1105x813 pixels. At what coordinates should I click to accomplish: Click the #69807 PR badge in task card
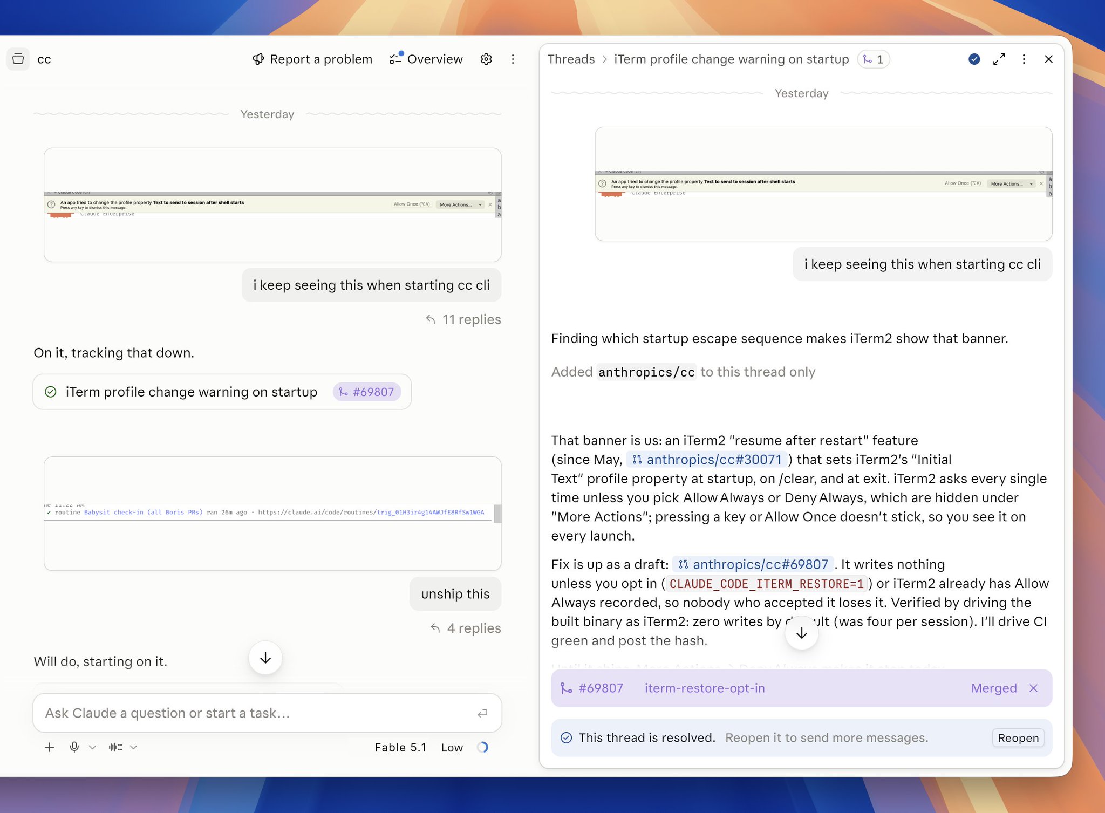(x=367, y=392)
